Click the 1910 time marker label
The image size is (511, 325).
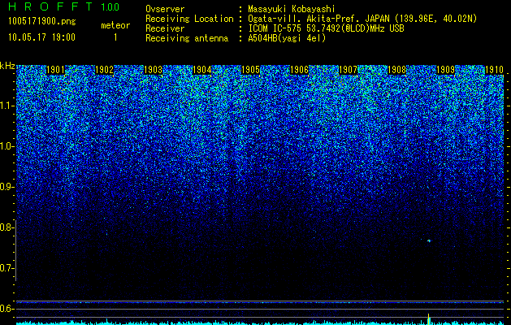494,70
